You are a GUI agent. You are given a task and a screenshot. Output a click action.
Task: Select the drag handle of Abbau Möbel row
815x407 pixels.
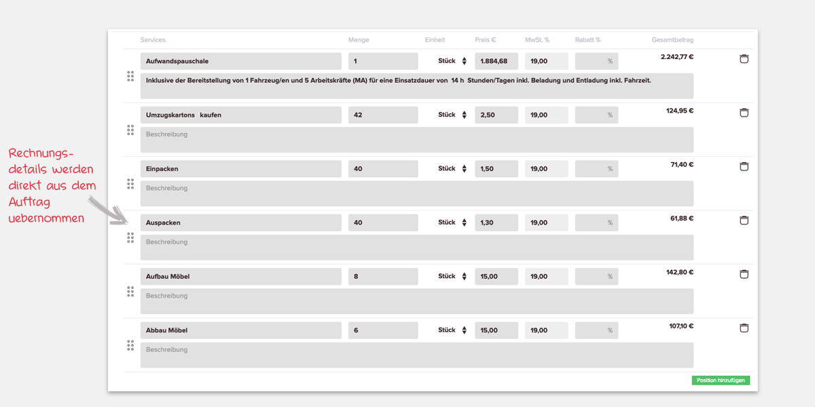click(130, 346)
